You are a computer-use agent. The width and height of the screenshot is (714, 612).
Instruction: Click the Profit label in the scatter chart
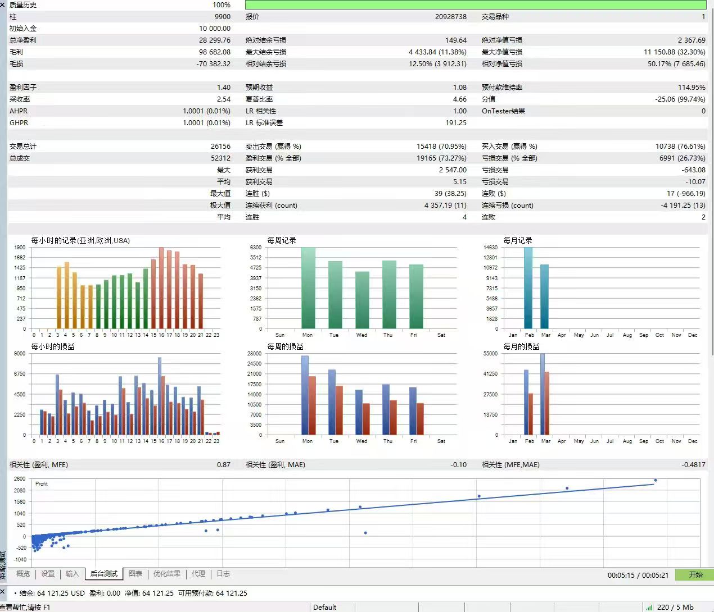(42, 483)
